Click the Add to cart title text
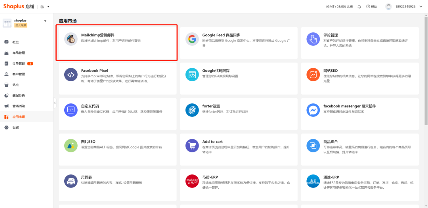This screenshot has width=428, height=208. point(212,142)
